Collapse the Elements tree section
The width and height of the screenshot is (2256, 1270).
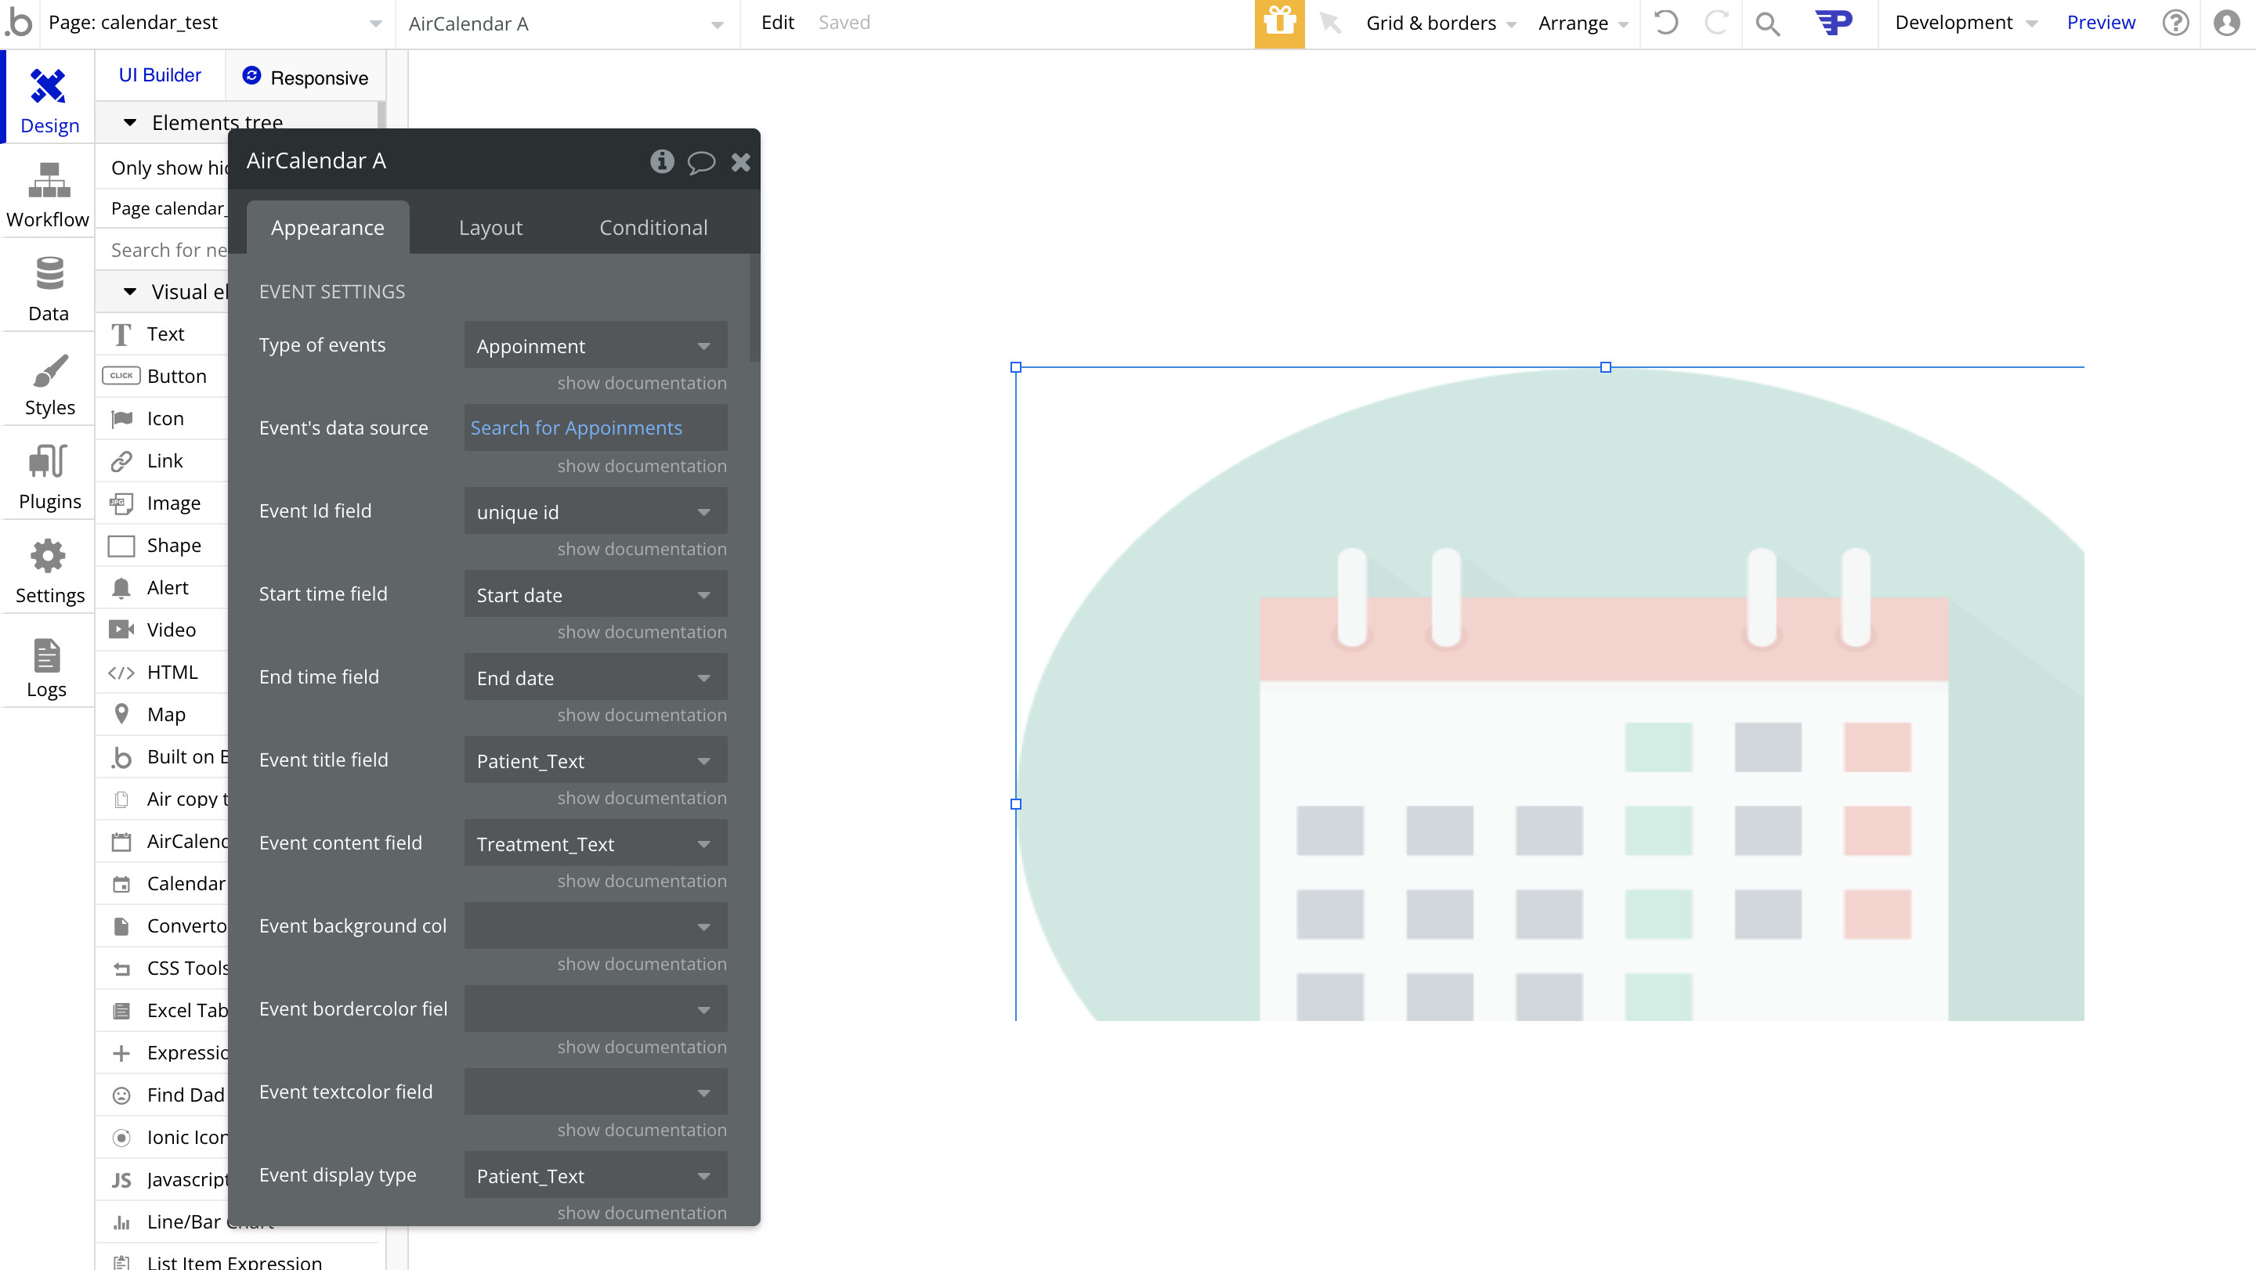(x=129, y=122)
